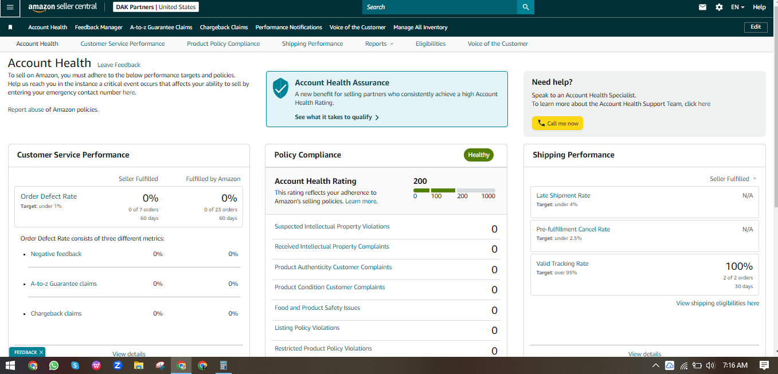This screenshot has height=374, width=778.
Task: Click the Report abuse link
Action: click(x=26, y=109)
